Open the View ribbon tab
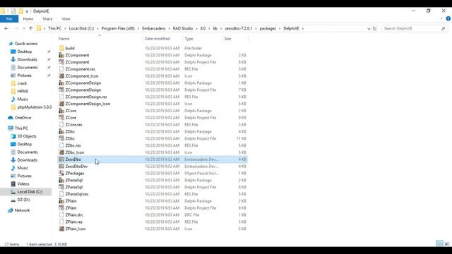This screenshot has height=254, width=452. (x=66, y=19)
